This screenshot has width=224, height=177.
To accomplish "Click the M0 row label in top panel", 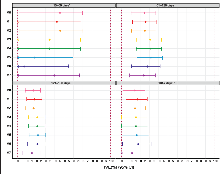I will [x=9, y=13].
